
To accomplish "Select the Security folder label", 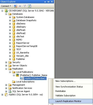I will [x=16, y=62].
